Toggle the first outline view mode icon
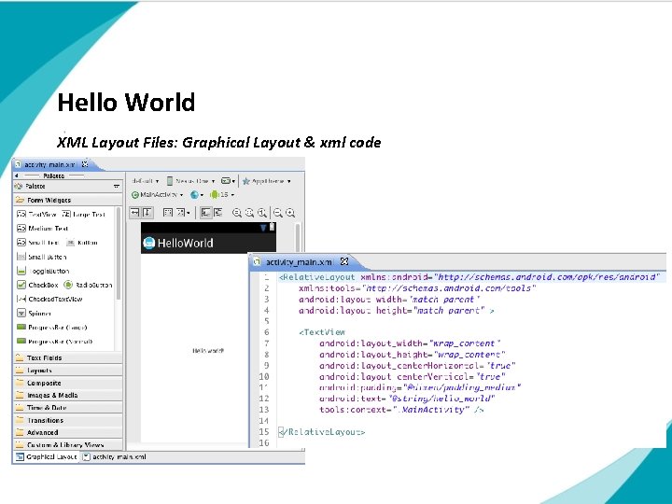Image resolution: width=672 pixels, height=504 pixels. click(205, 213)
